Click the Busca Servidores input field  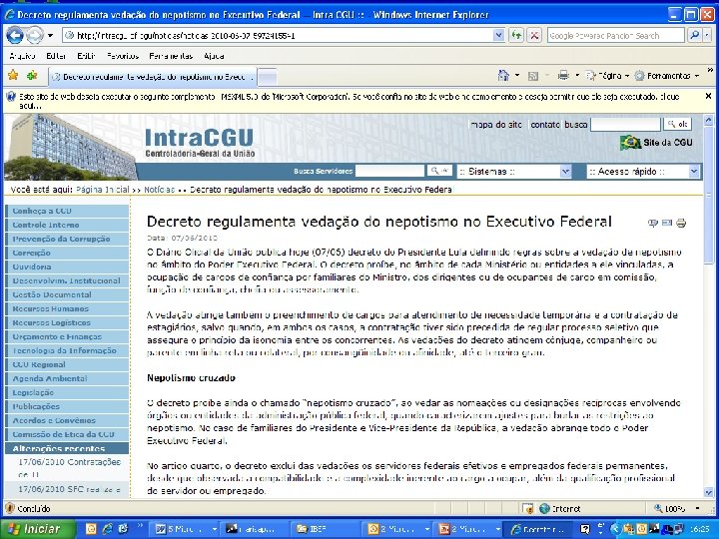389,171
